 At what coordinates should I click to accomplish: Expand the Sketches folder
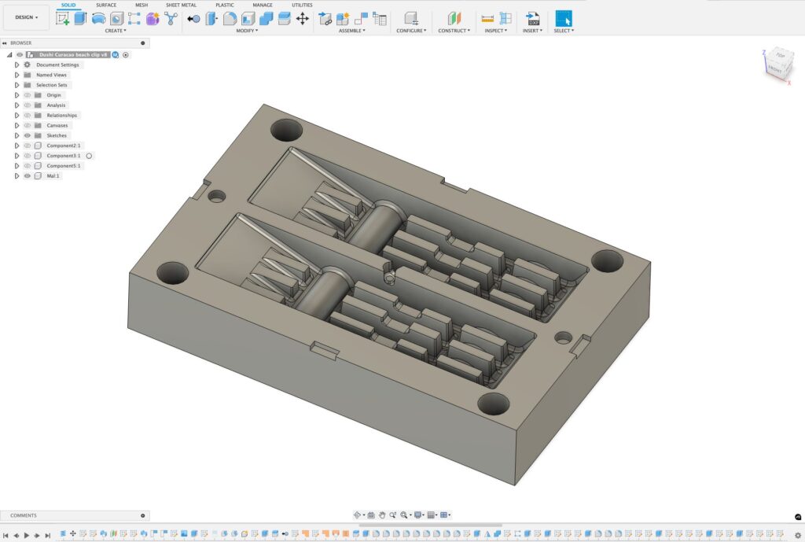(x=17, y=135)
